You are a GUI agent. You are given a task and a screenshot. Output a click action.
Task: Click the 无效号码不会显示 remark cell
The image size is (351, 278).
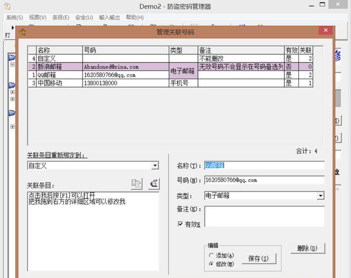241,67
